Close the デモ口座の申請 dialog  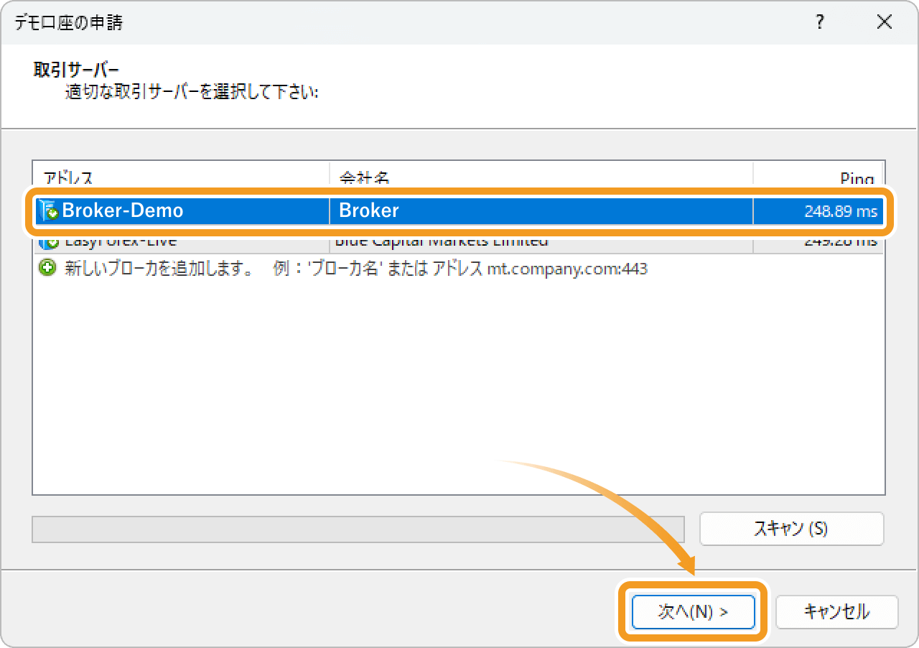(885, 22)
